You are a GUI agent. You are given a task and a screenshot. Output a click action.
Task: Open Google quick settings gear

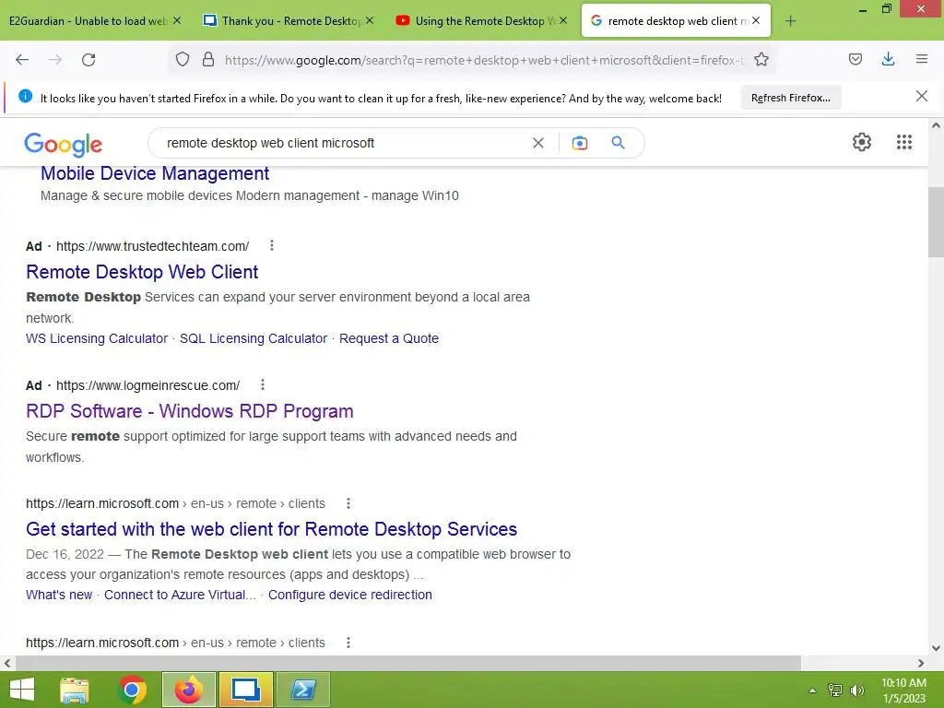coord(862,142)
